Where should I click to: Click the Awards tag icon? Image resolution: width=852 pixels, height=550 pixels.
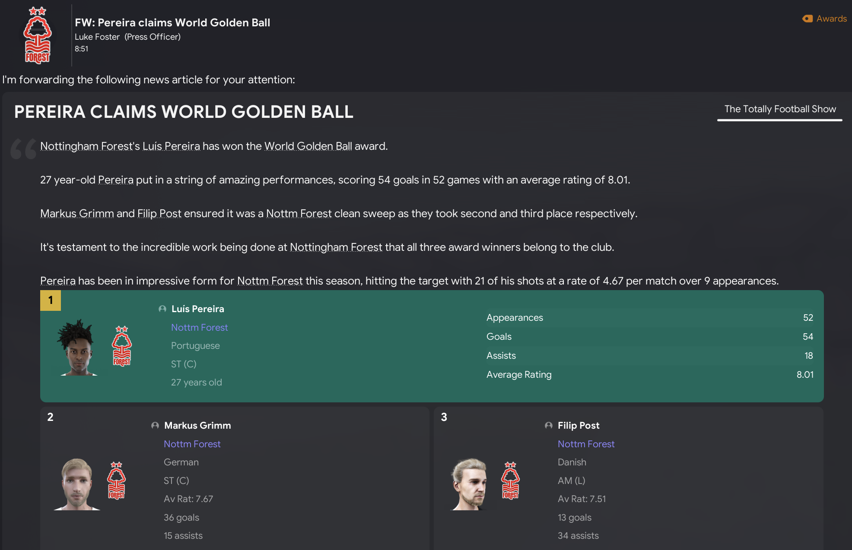point(807,19)
